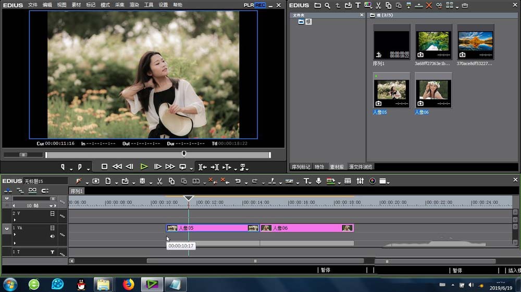The image size is (521, 292).
Task: Toggle video channel on 2 V track
Action: pos(52,214)
